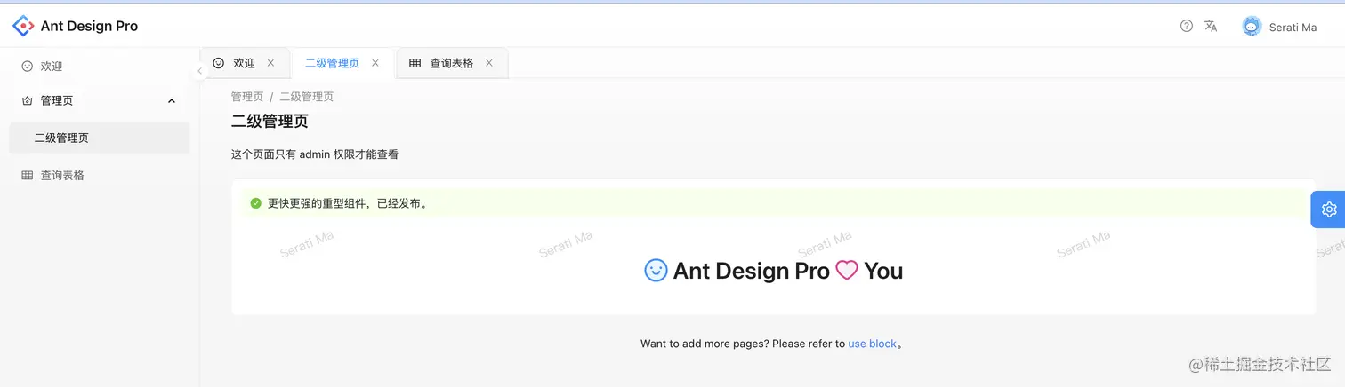
Task: Click the table icon beside 查询表格 in sidebar
Action: tap(28, 176)
